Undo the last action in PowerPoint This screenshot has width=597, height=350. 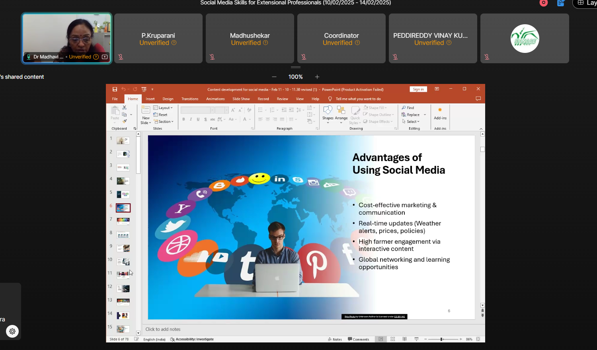pyautogui.click(x=123, y=89)
